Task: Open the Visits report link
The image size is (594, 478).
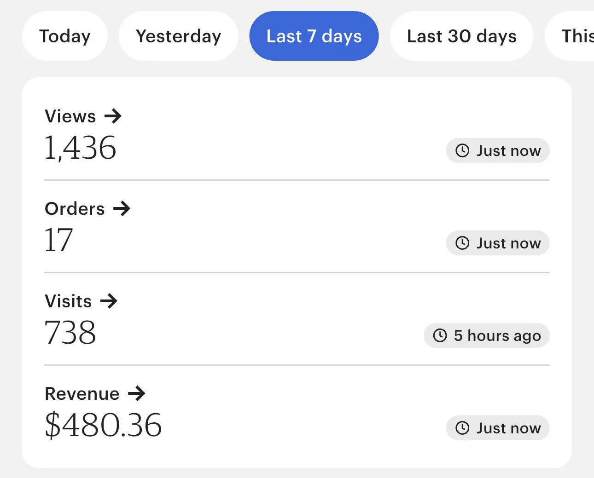Action: coord(69,301)
